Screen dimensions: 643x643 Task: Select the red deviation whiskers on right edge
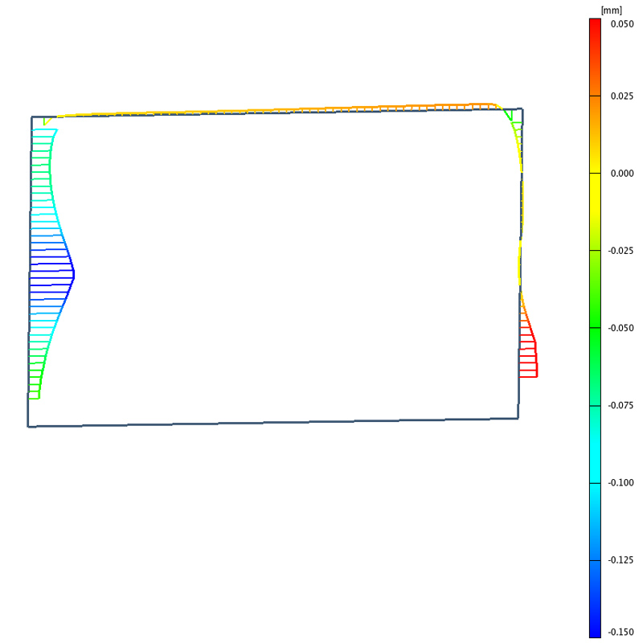528,358
